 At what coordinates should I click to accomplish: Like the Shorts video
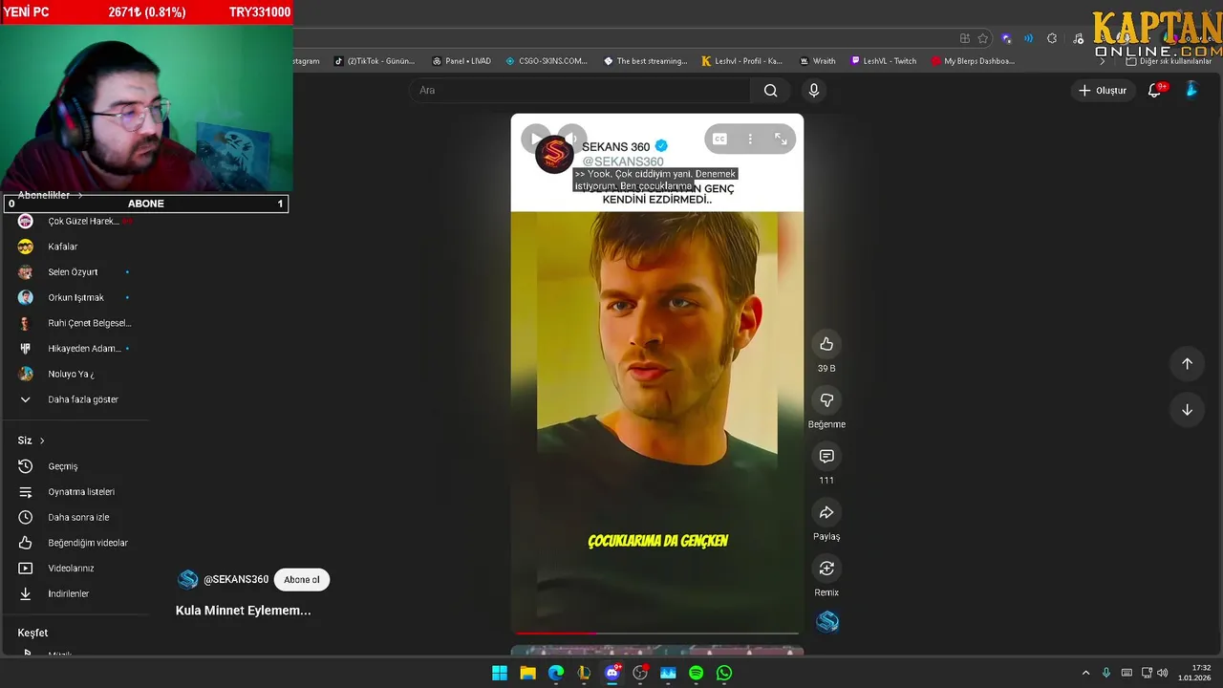coord(826,344)
